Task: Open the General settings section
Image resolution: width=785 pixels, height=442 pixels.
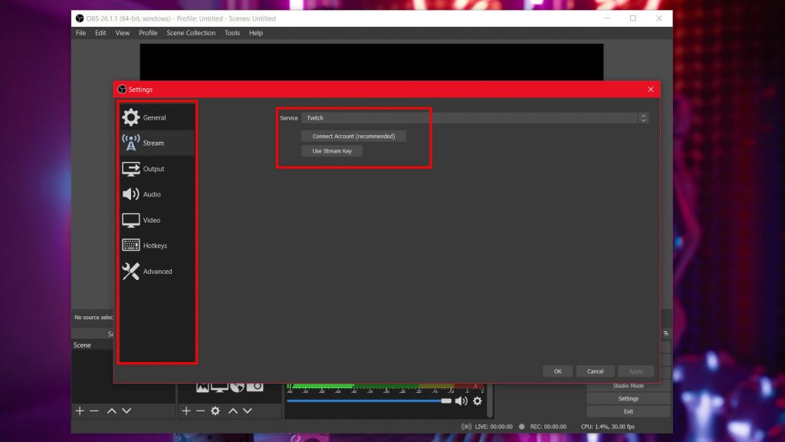Action: point(157,117)
